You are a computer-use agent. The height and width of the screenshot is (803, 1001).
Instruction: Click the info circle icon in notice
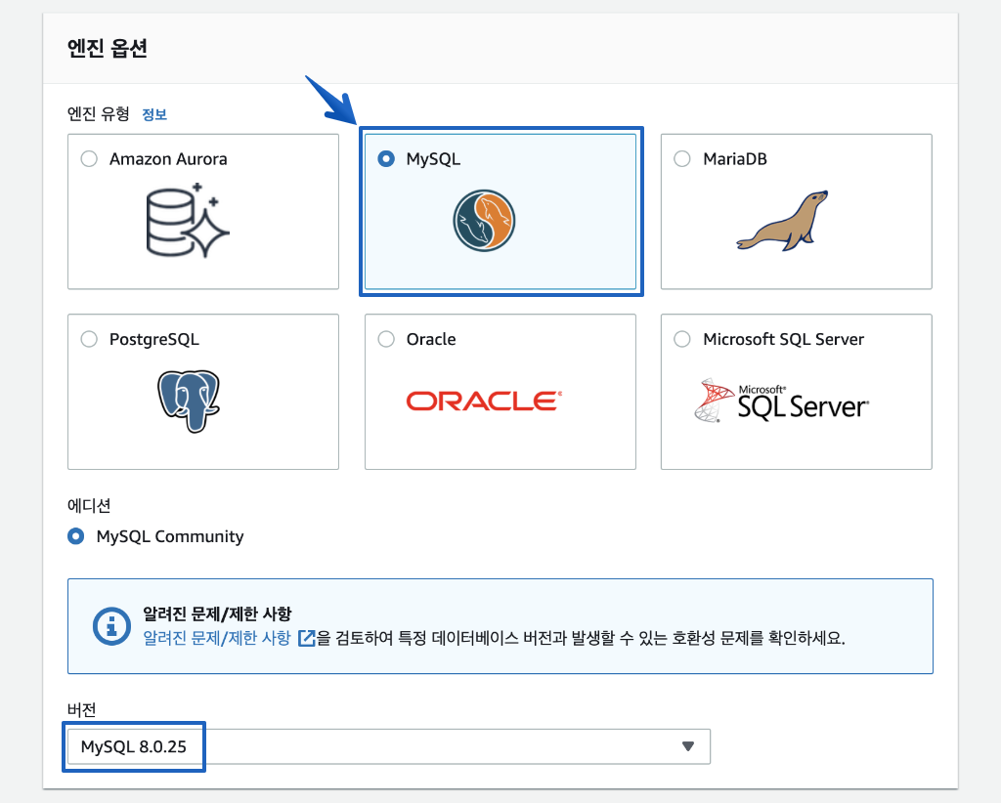[x=111, y=625]
